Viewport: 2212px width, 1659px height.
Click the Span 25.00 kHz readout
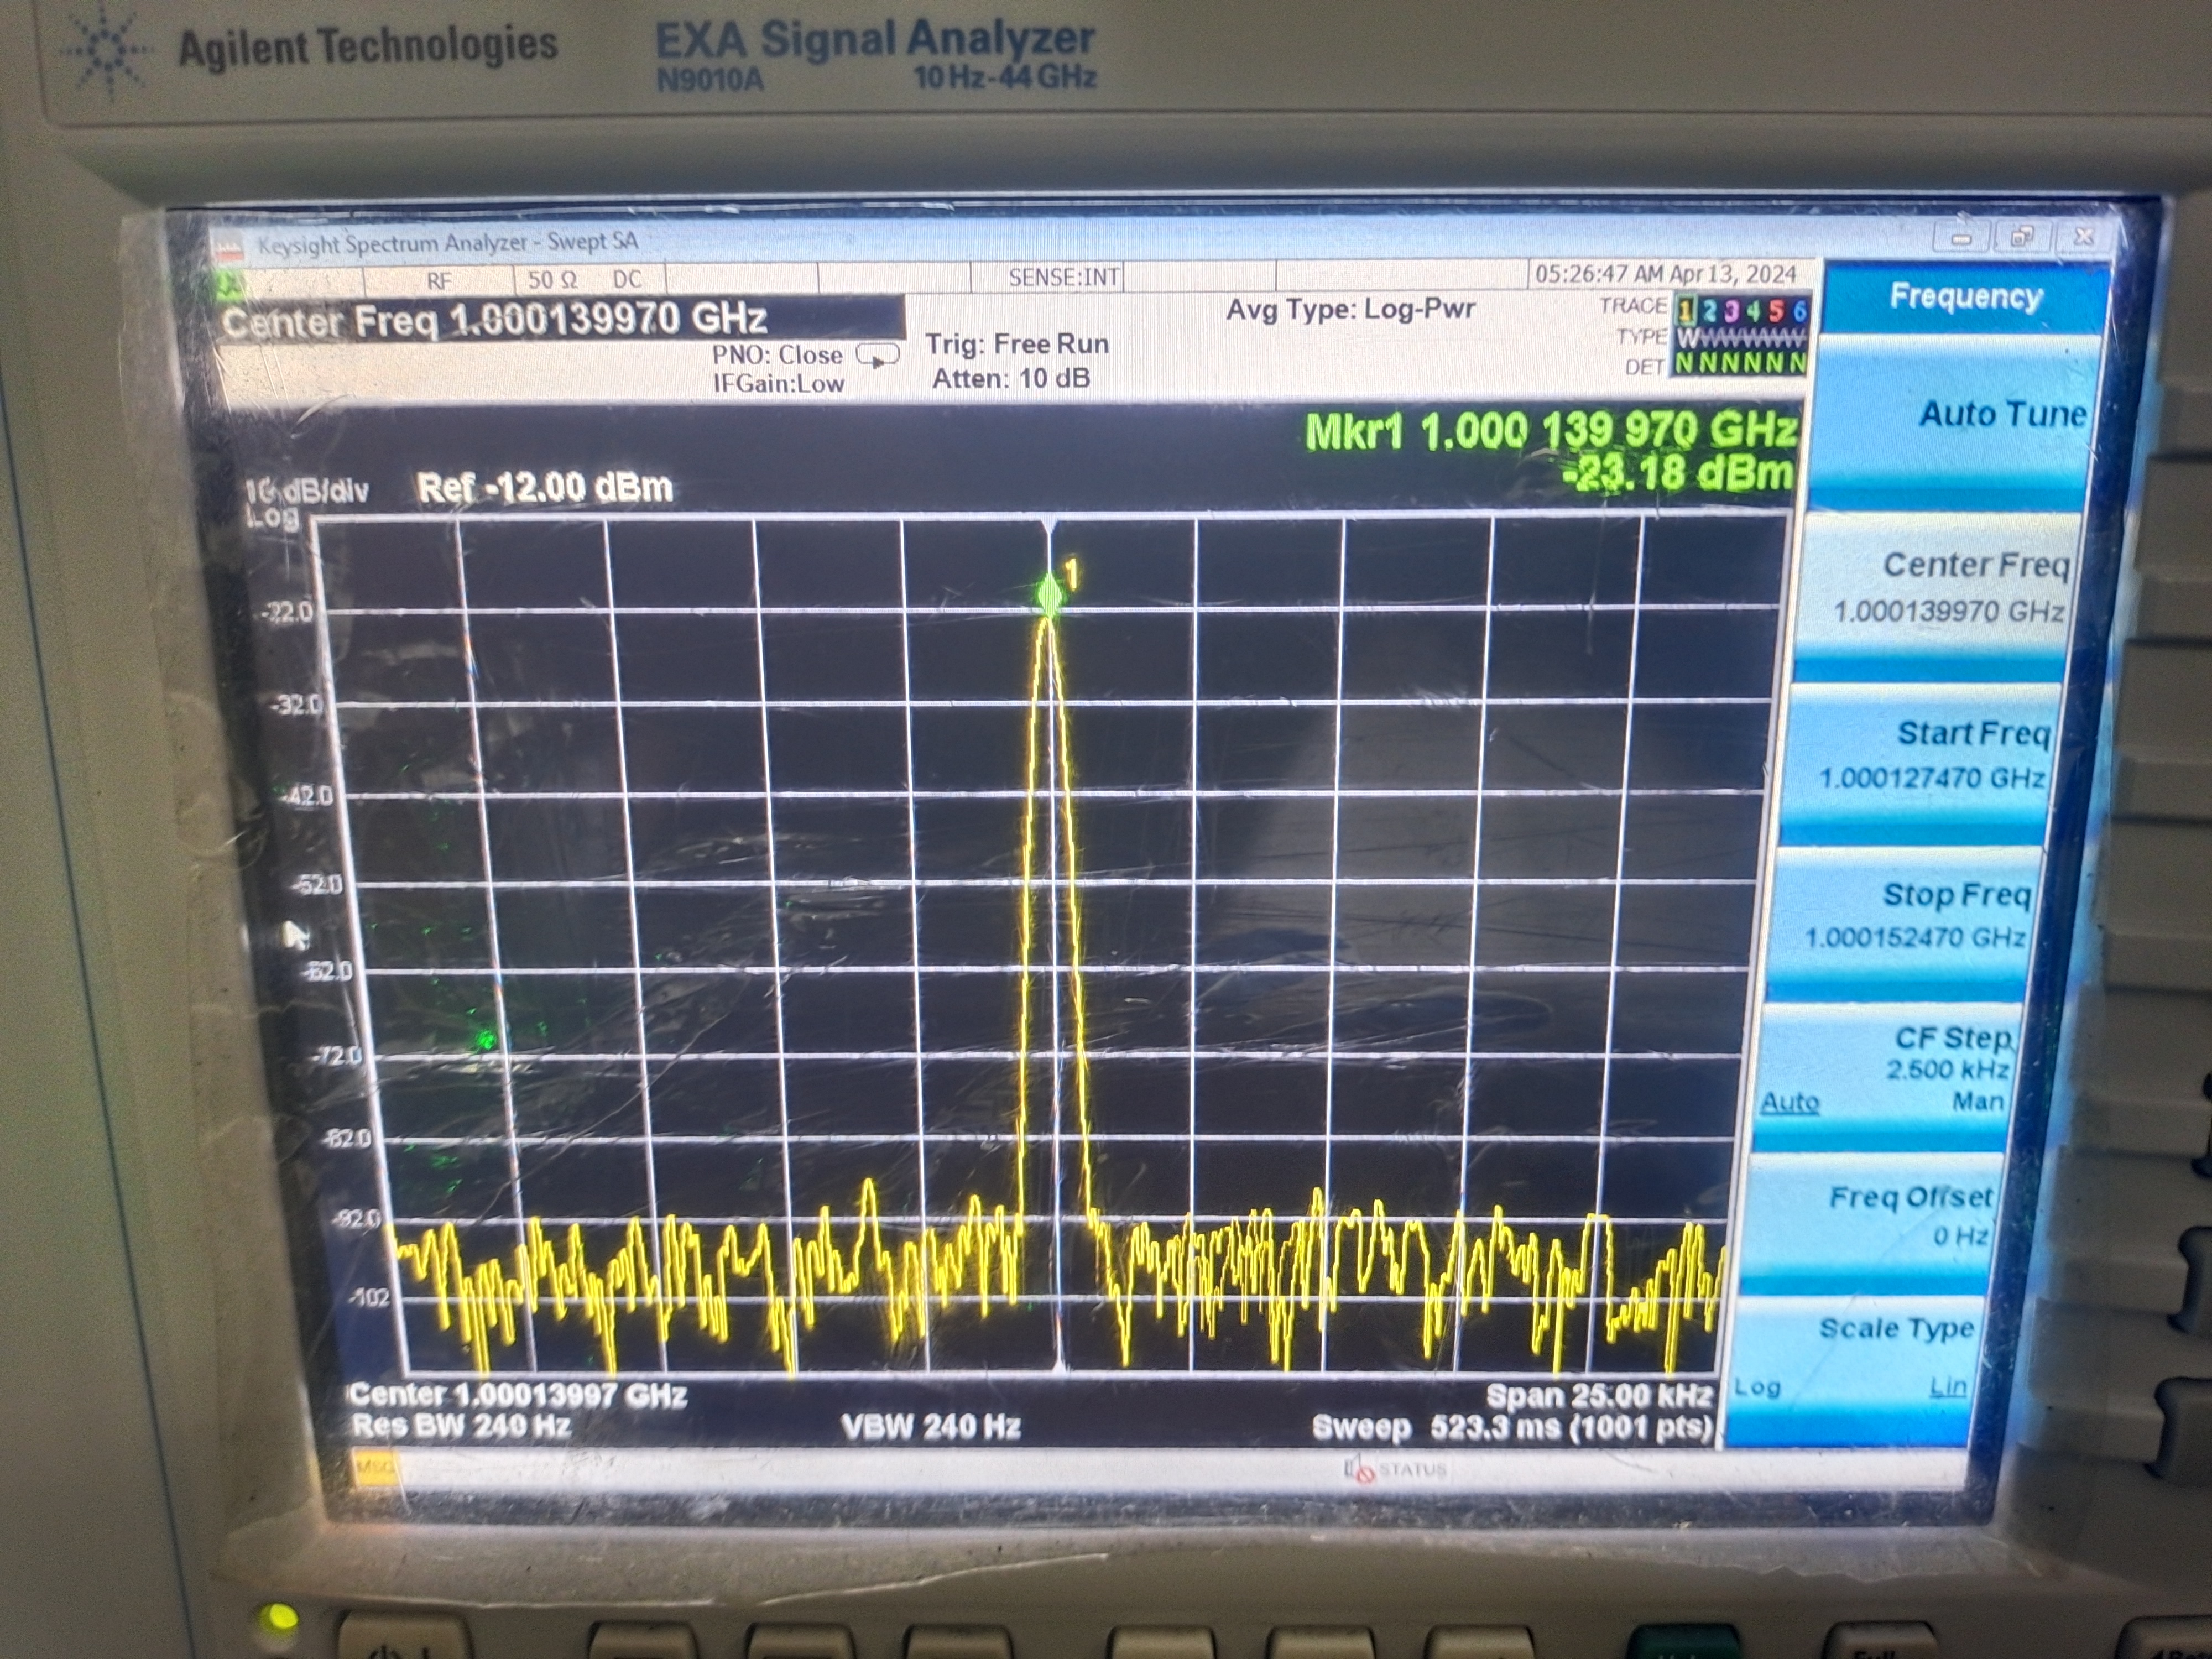click(1598, 1395)
